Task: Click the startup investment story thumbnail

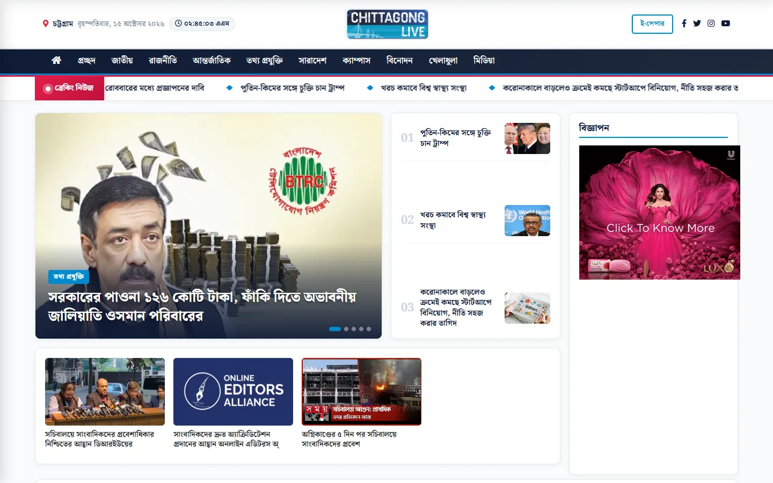Action: coord(527,308)
